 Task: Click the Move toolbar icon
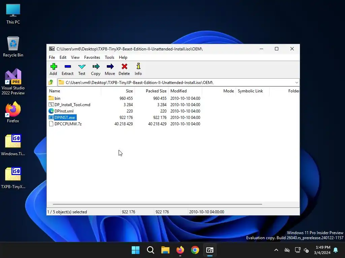110,66
